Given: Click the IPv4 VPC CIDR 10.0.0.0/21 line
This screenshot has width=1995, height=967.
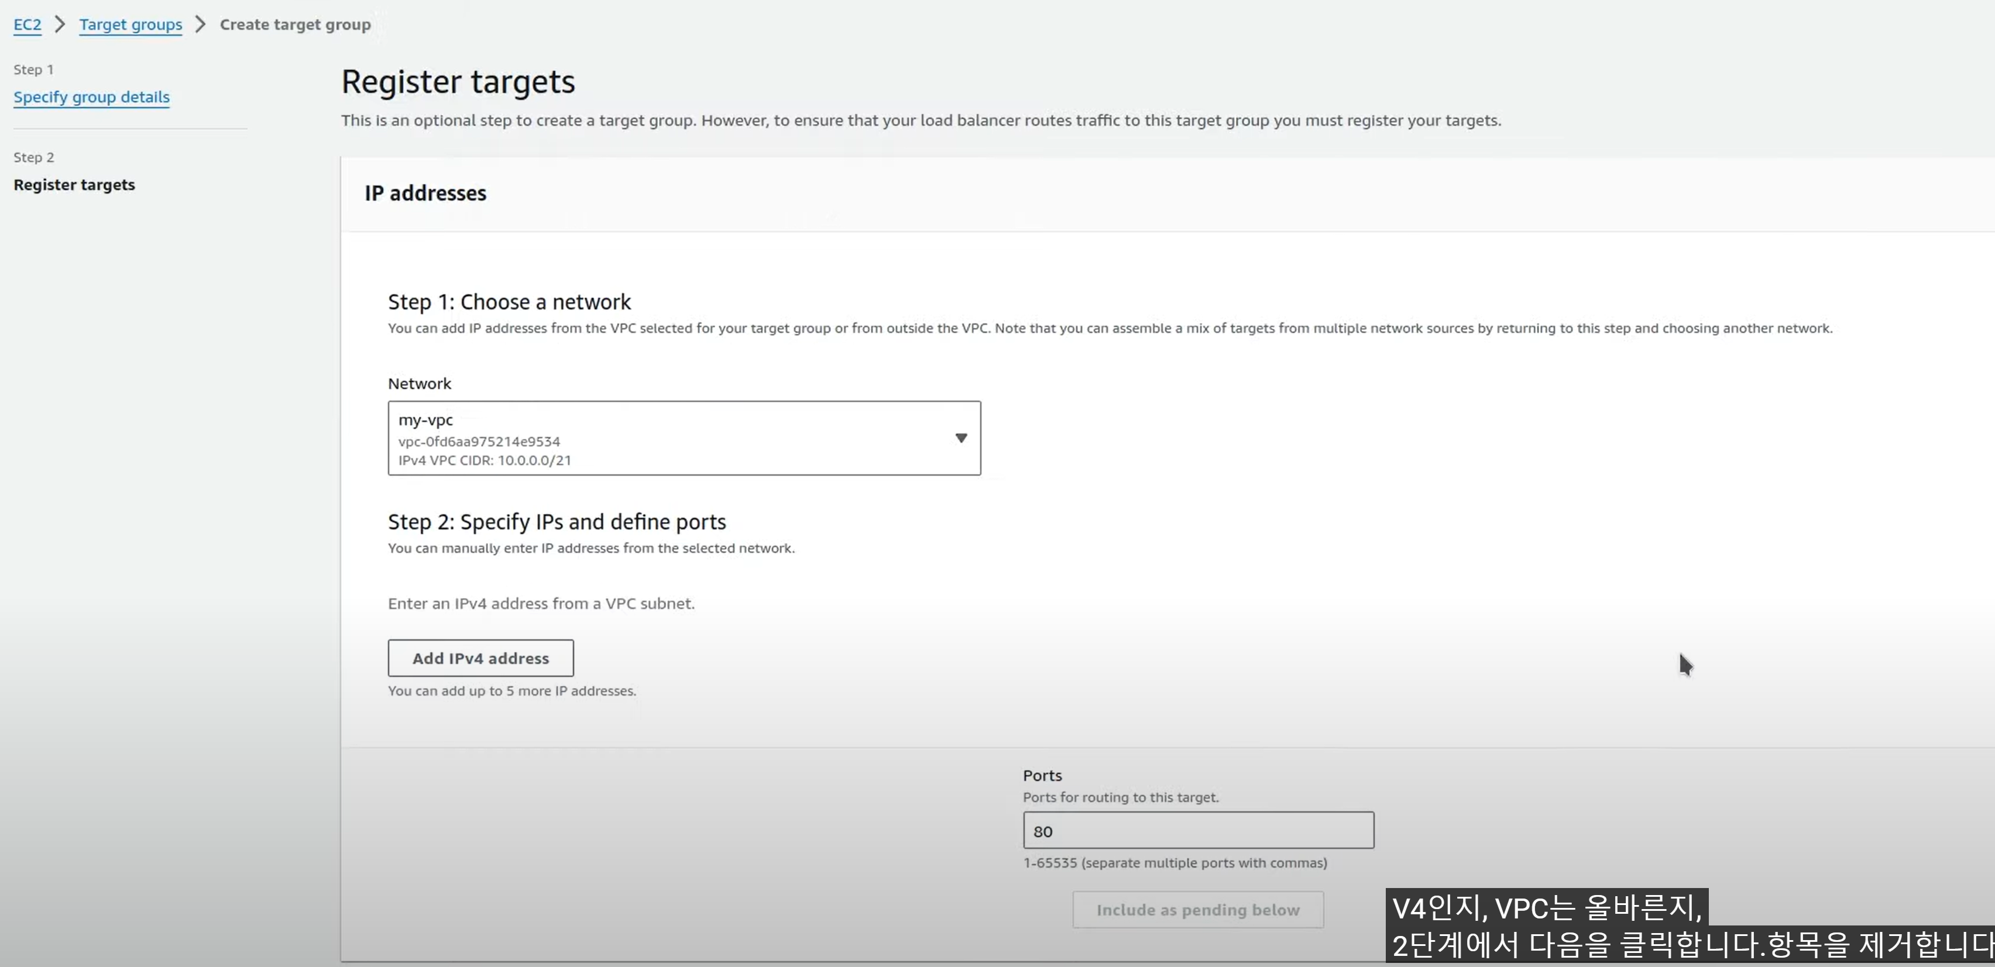Looking at the screenshot, I should click(485, 460).
